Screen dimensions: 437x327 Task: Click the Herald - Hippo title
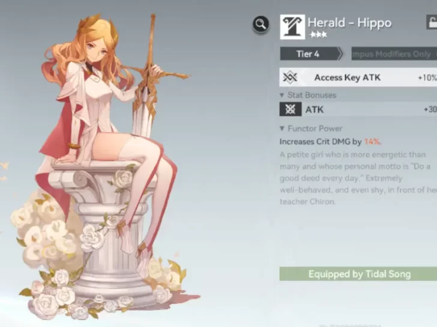click(x=349, y=23)
